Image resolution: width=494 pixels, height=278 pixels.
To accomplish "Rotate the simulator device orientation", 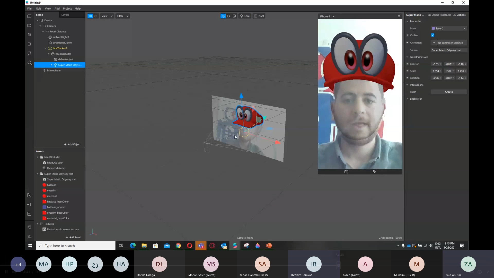I will pyautogui.click(x=374, y=172).
